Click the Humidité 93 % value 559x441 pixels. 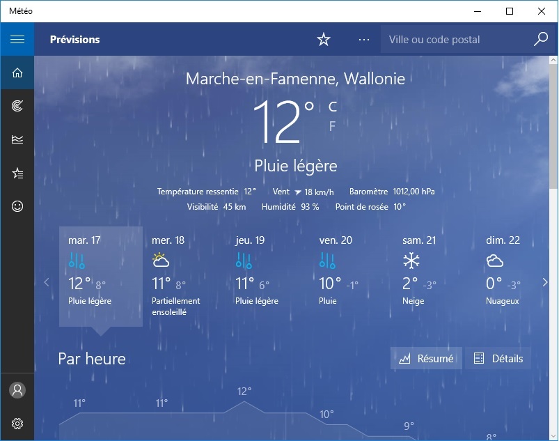[x=290, y=207]
